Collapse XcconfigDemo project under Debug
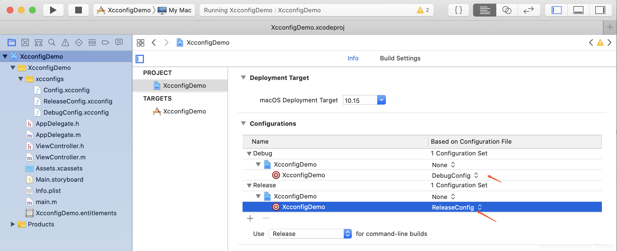Screen dimensions: 617x251 [258, 164]
